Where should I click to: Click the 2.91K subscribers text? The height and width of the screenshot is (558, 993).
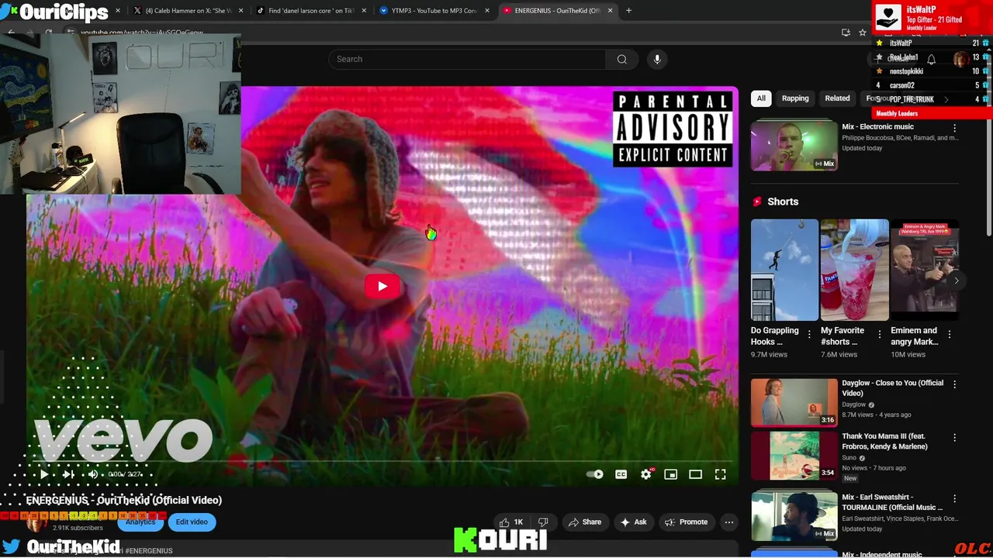tap(78, 528)
